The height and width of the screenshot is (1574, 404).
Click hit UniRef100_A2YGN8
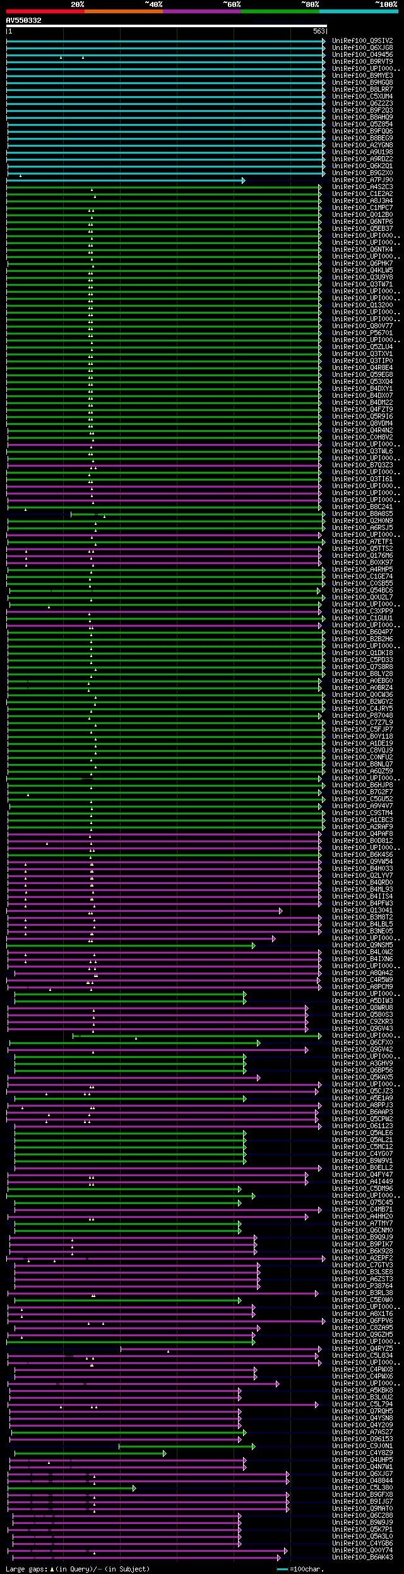362,145
